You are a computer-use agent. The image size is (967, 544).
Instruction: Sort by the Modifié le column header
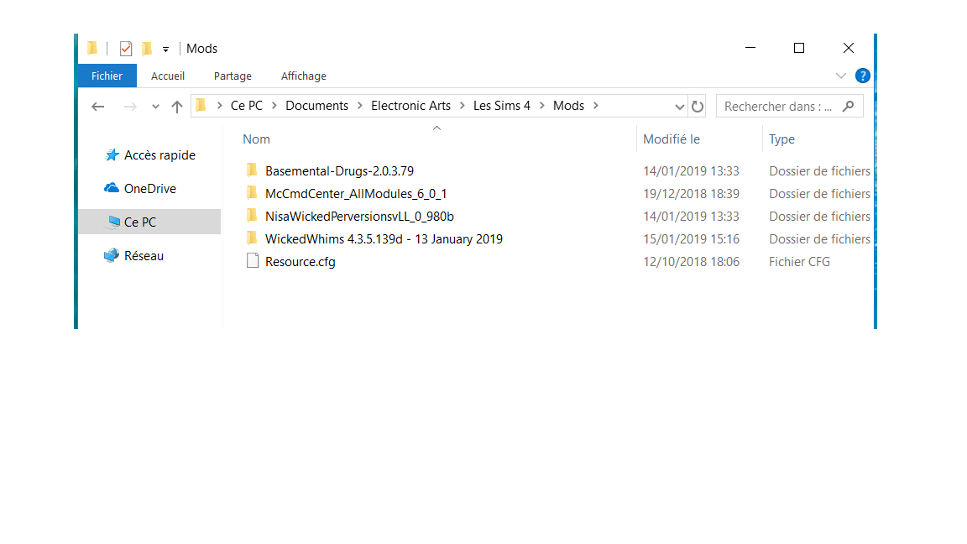click(x=672, y=139)
